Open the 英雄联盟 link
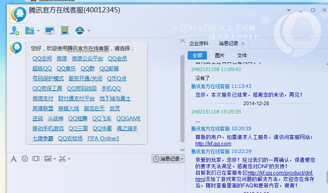328x193 pixels. click(43, 108)
